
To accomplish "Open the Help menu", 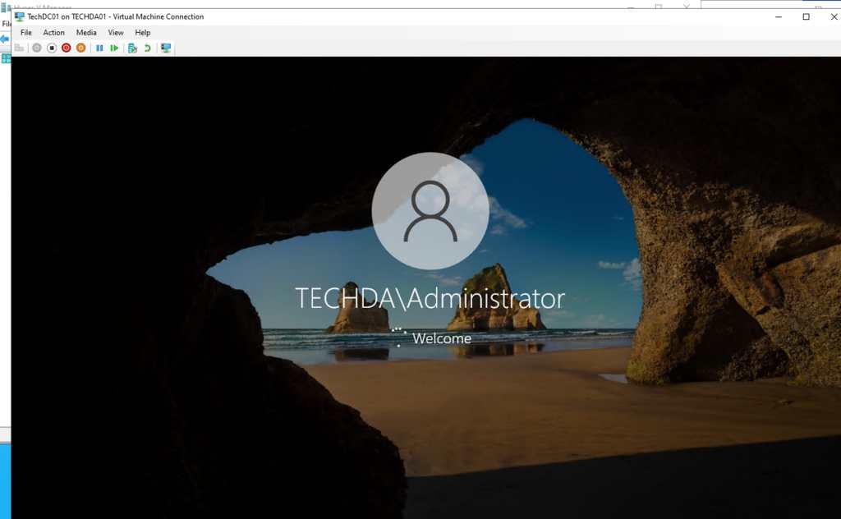I will 143,33.
